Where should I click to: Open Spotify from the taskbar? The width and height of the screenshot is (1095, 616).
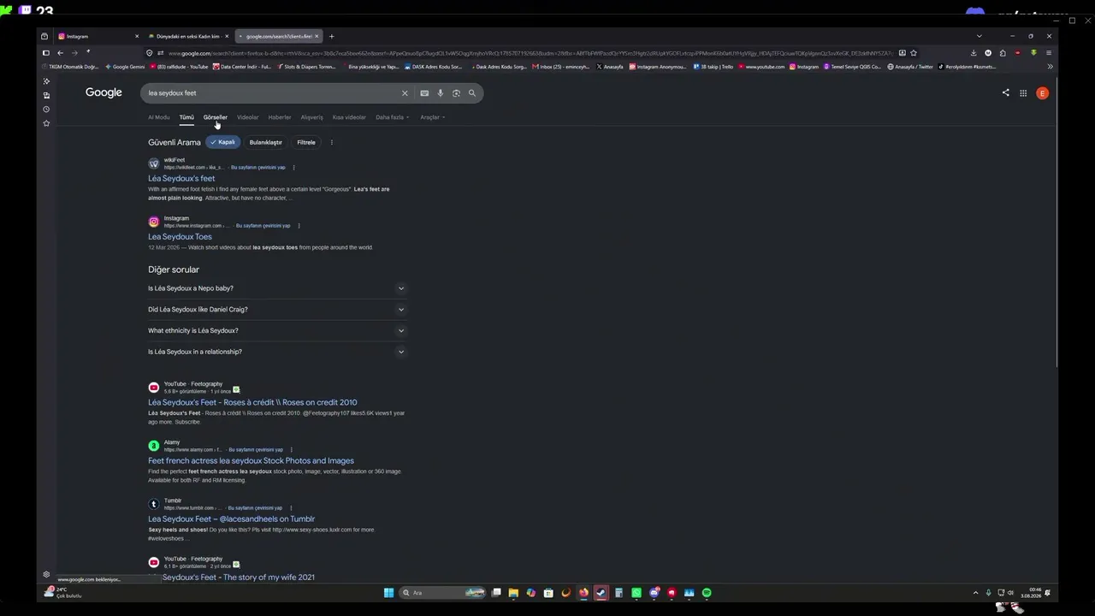pyautogui.click(x=707, y=593)
